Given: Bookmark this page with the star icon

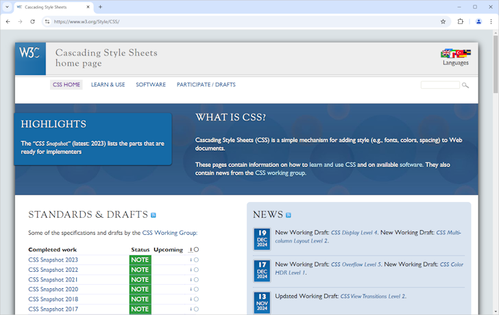Looking at the screenshot, I should coord(443,21).
